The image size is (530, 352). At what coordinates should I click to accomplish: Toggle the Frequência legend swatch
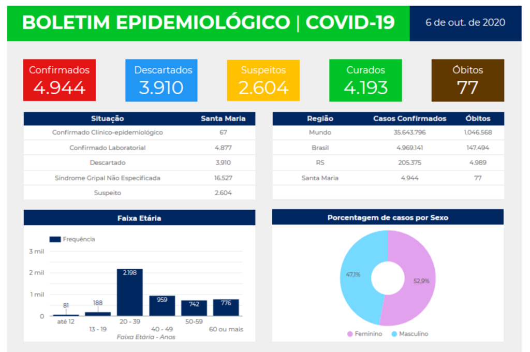(x=55, y=239)
